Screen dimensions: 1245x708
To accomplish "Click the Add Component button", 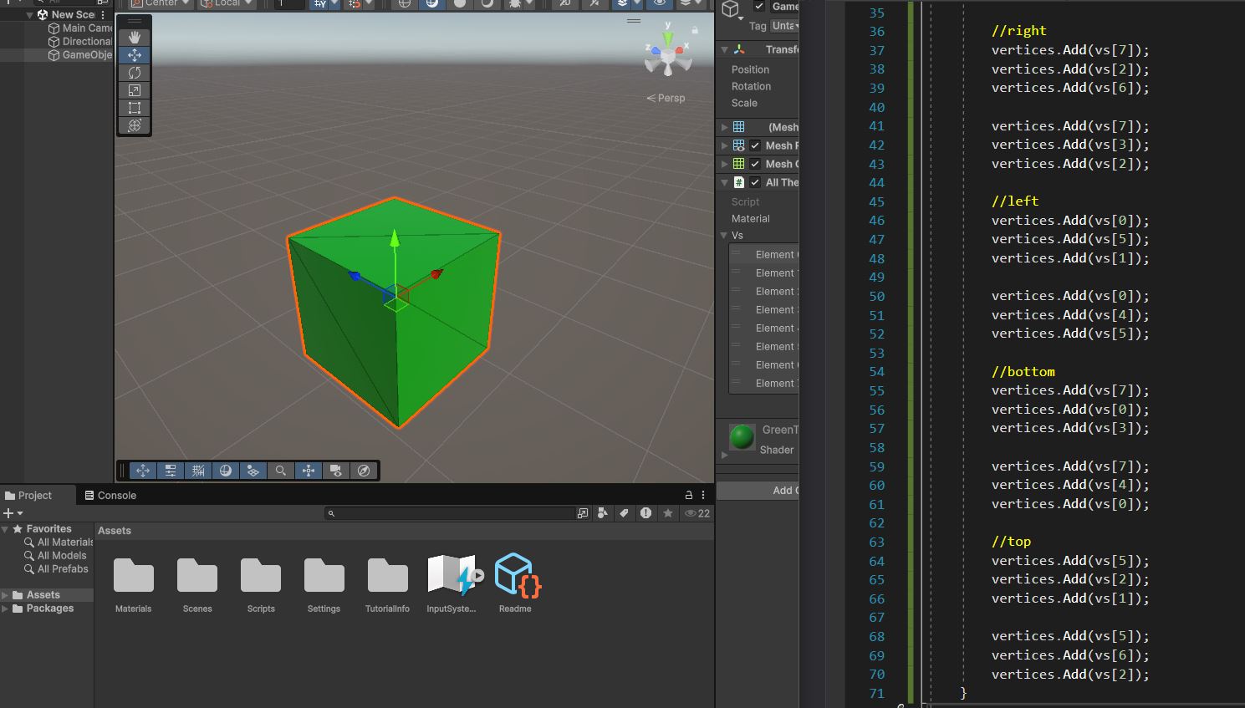I will (x=758, y=491).
